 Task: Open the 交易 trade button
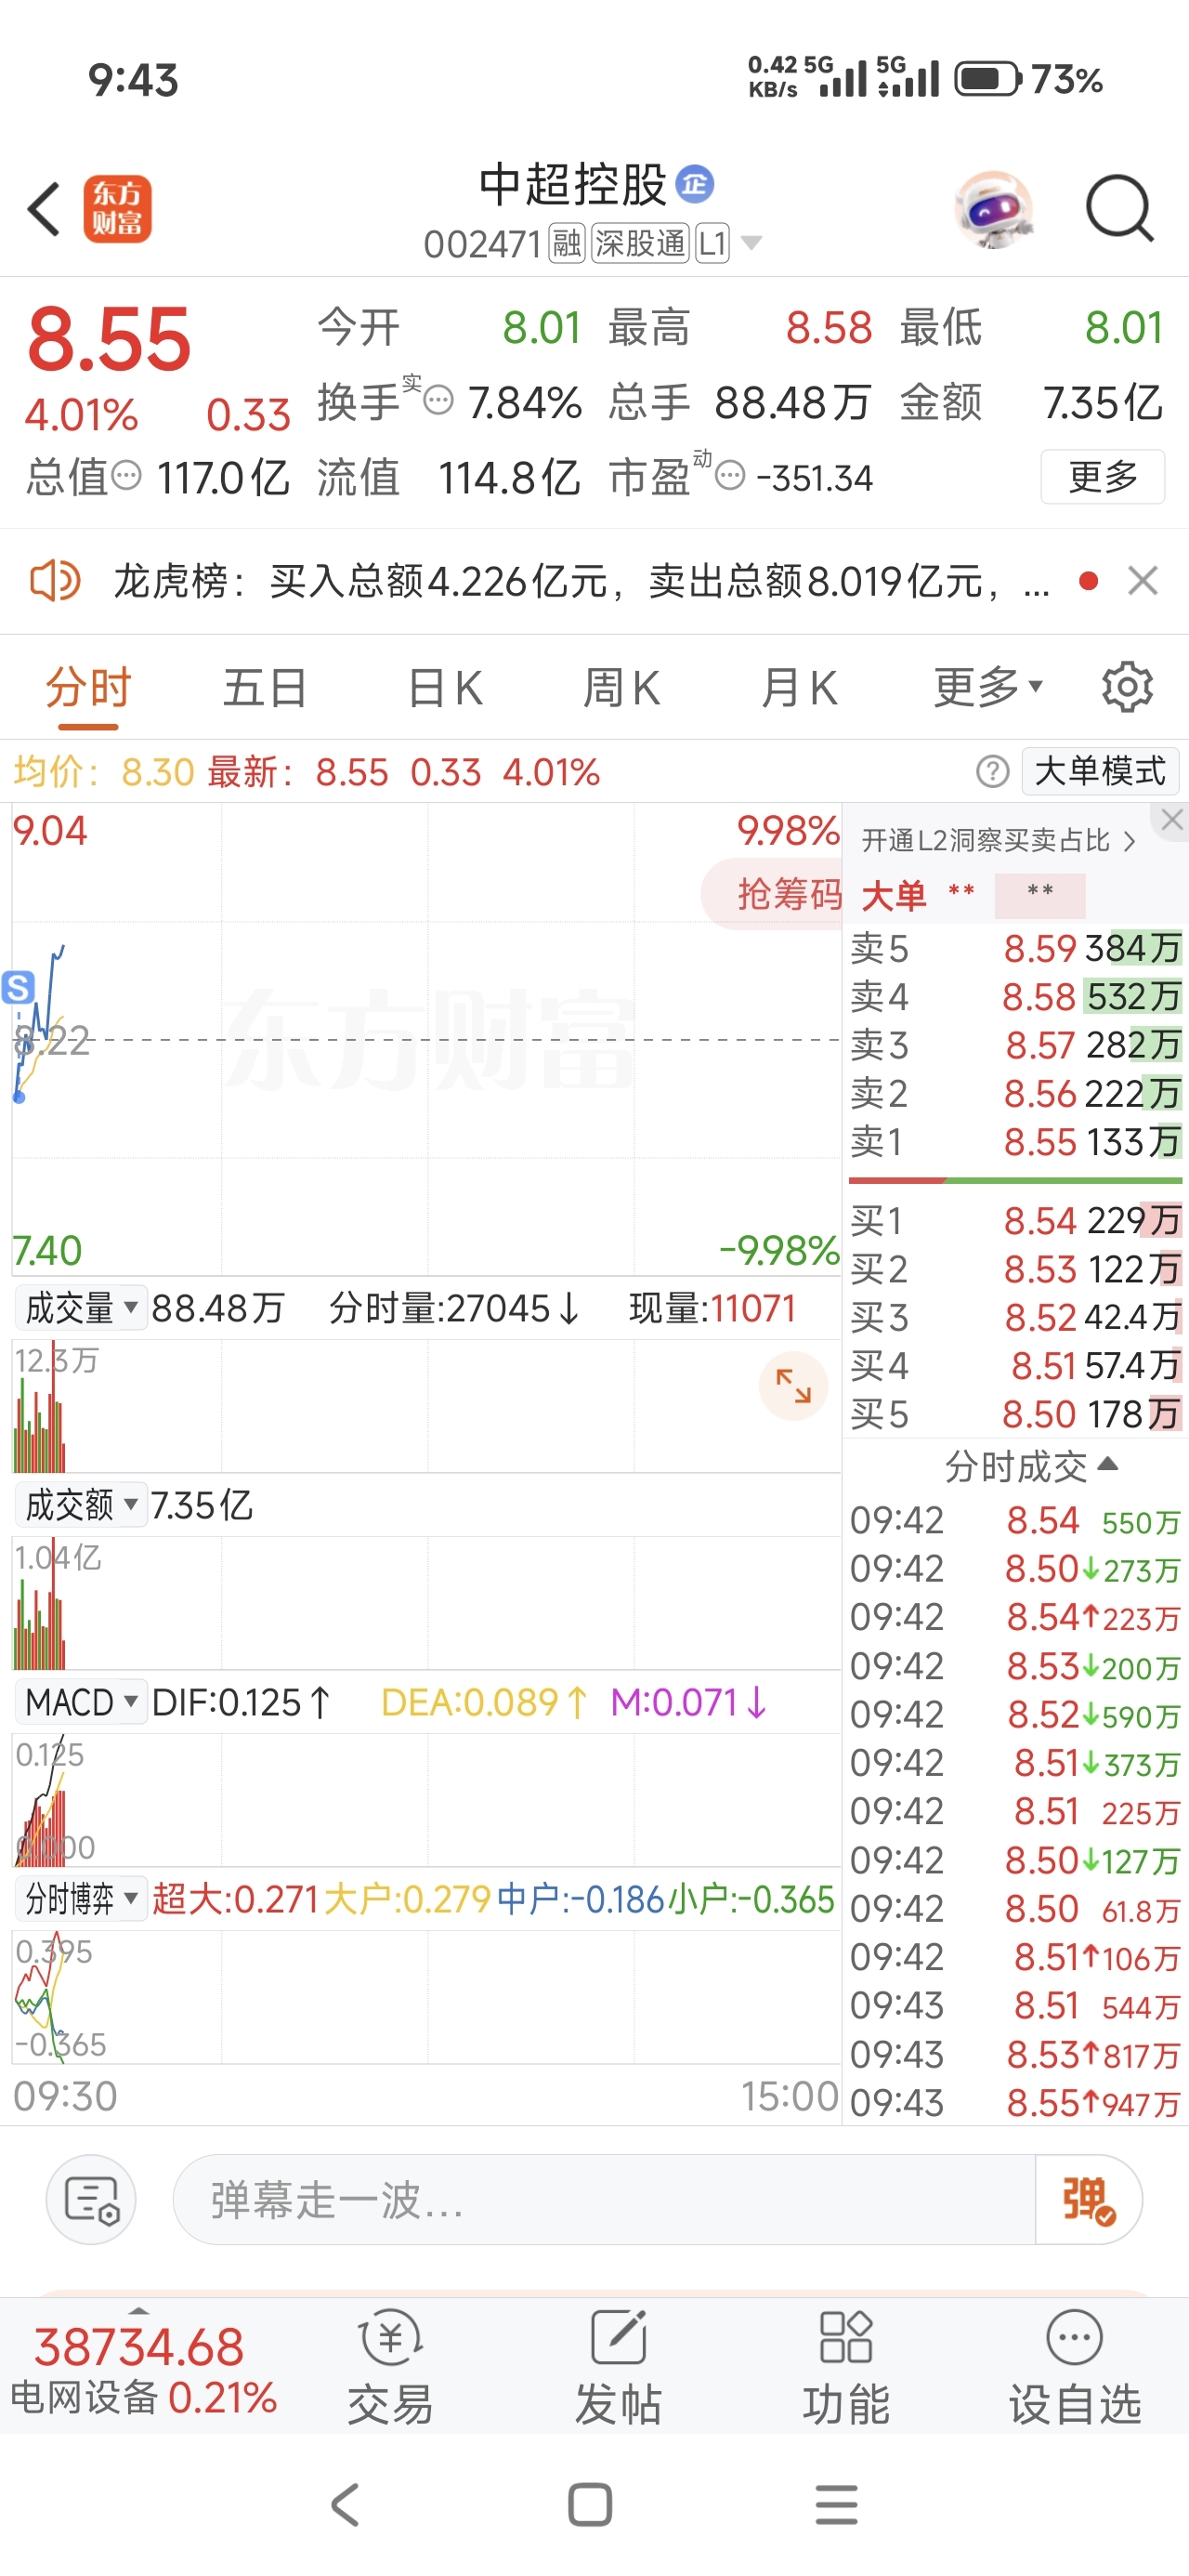390,2368
